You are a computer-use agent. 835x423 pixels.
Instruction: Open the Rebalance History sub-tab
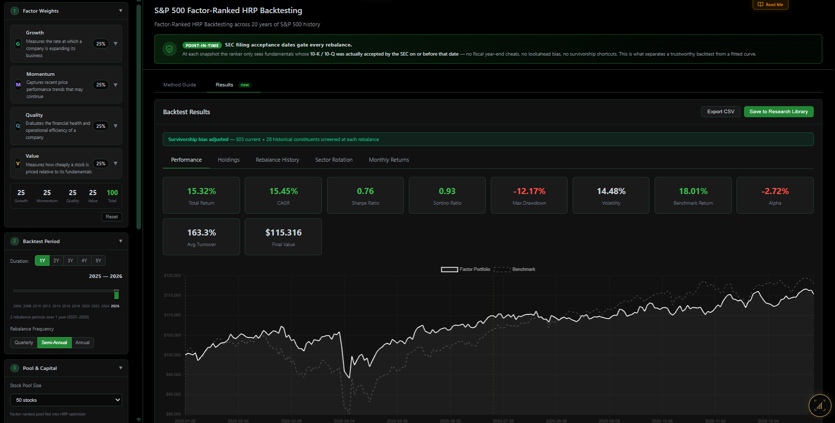pos(277,160)
